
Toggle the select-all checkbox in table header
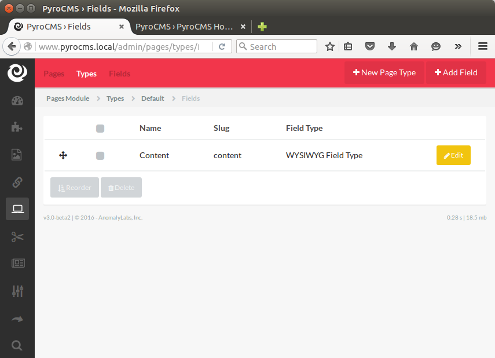[x=100, y=128]
